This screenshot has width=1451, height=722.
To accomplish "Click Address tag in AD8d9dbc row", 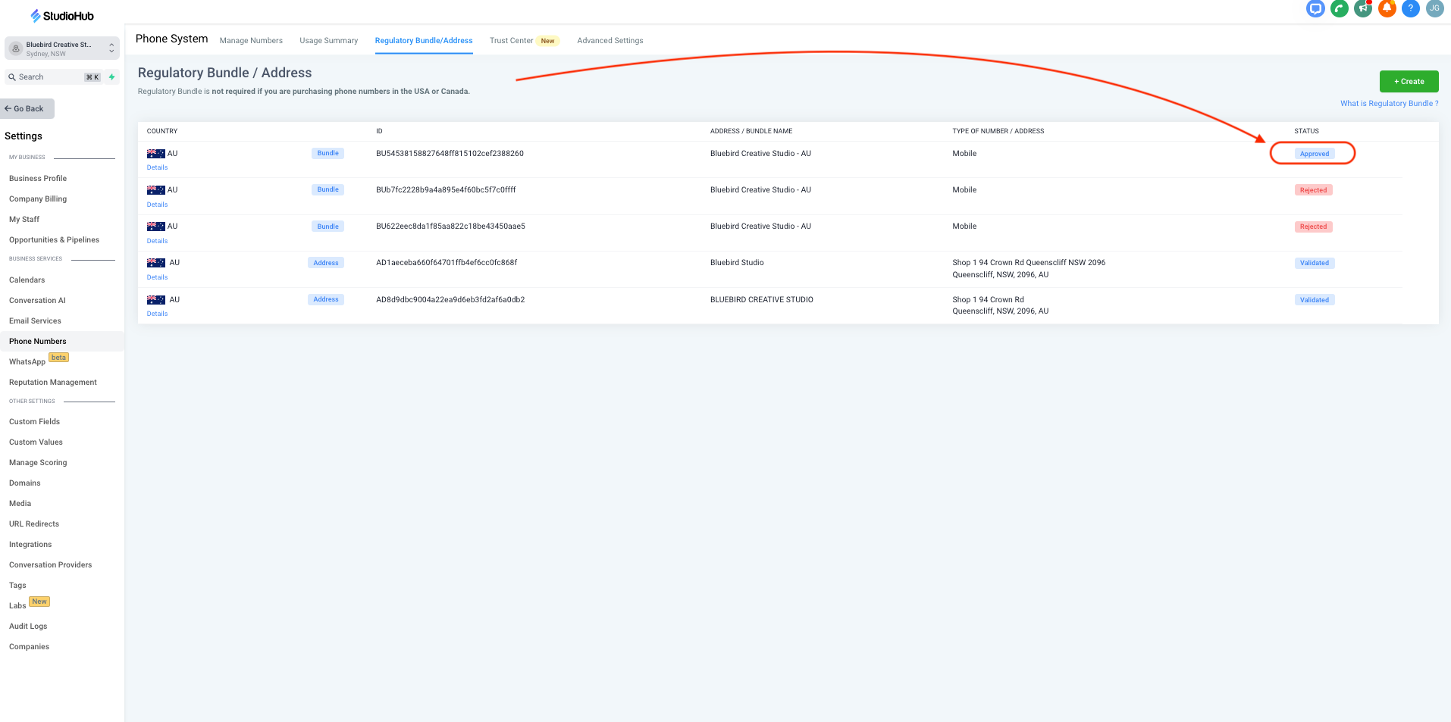I will click(x=326, y=299).
